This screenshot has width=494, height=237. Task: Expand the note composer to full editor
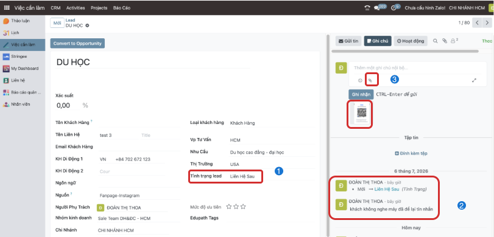pyautogui.click(x=474, y=80)
